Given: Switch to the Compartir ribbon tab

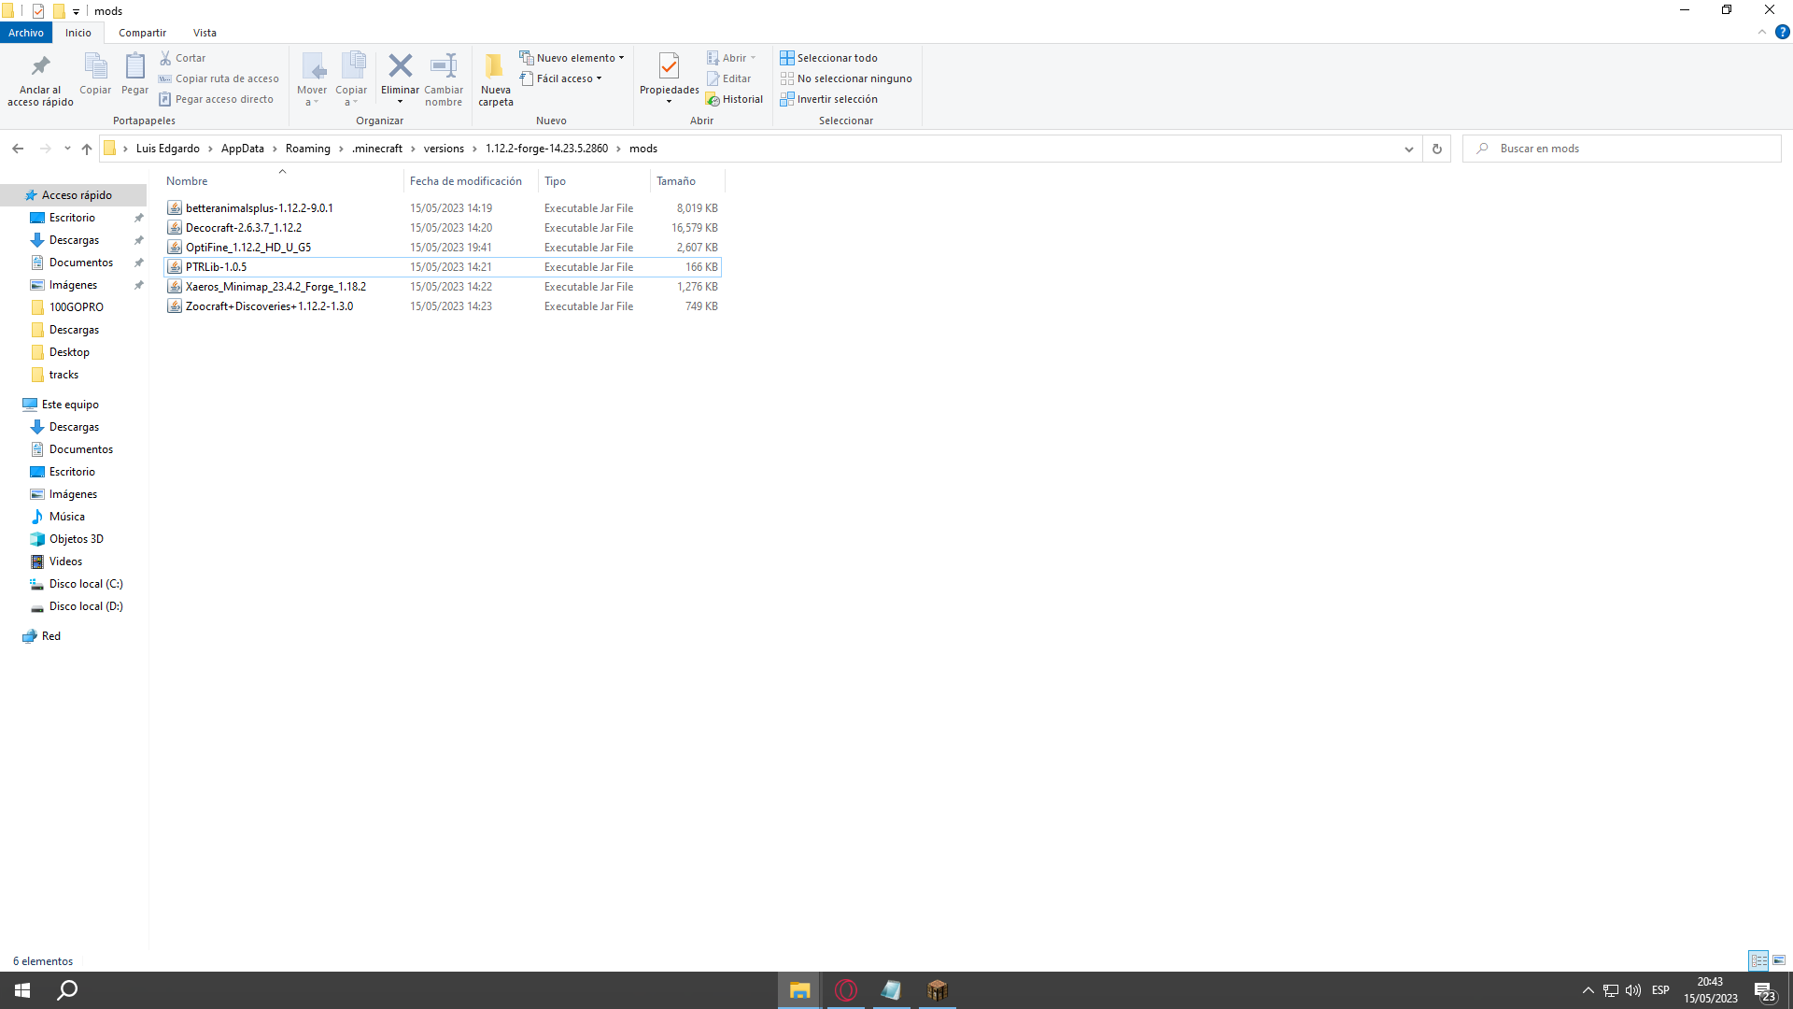Looking at the screenshot, I should click(142, 33).
